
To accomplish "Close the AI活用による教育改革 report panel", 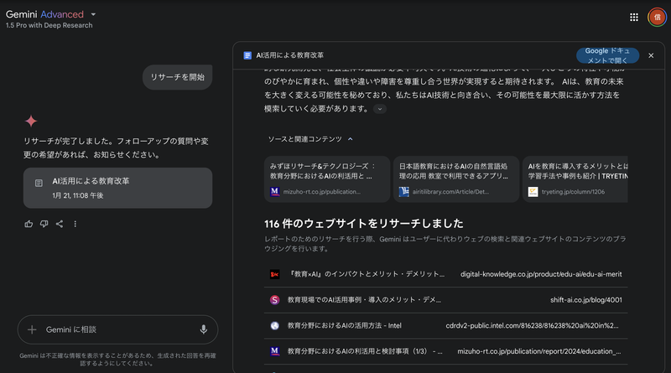I will click(x=651, y=55).
